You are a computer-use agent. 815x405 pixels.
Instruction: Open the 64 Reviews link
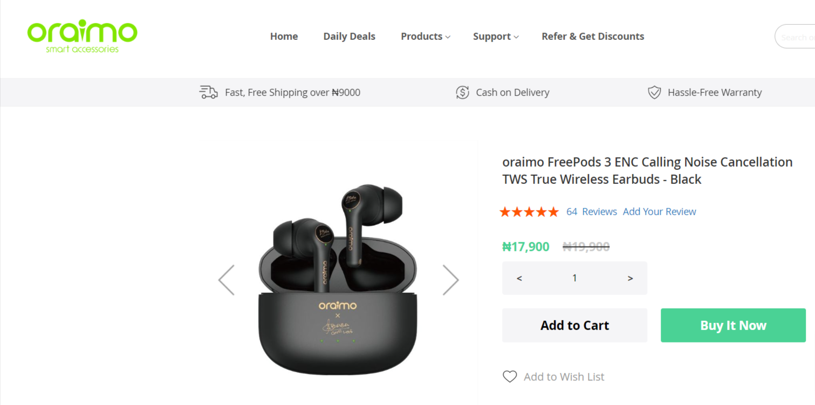(592, 211)
